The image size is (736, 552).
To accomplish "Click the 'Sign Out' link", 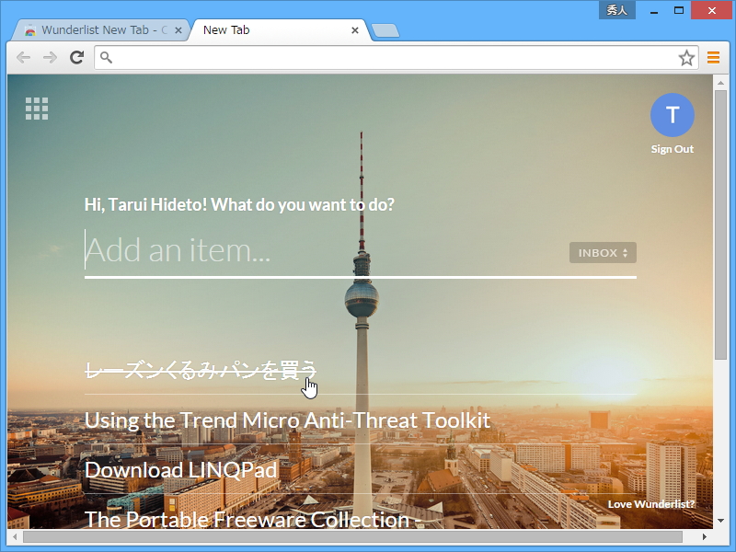I will pos(672,148).
